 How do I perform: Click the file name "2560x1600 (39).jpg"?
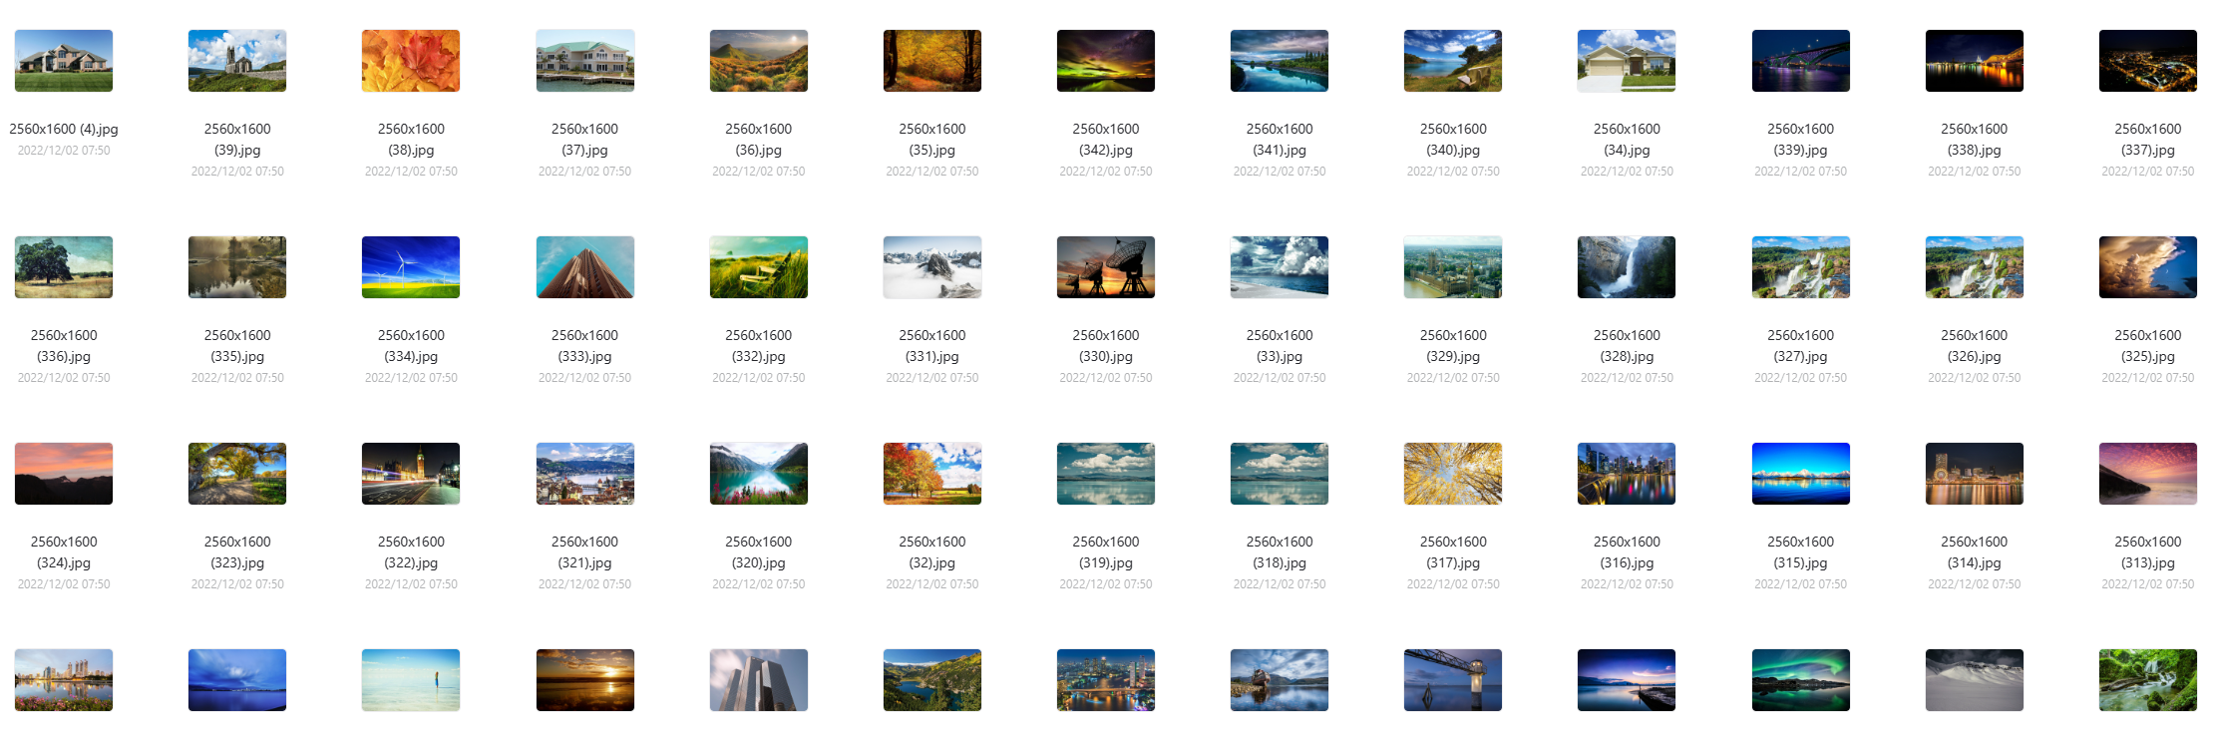coord(237,140)
